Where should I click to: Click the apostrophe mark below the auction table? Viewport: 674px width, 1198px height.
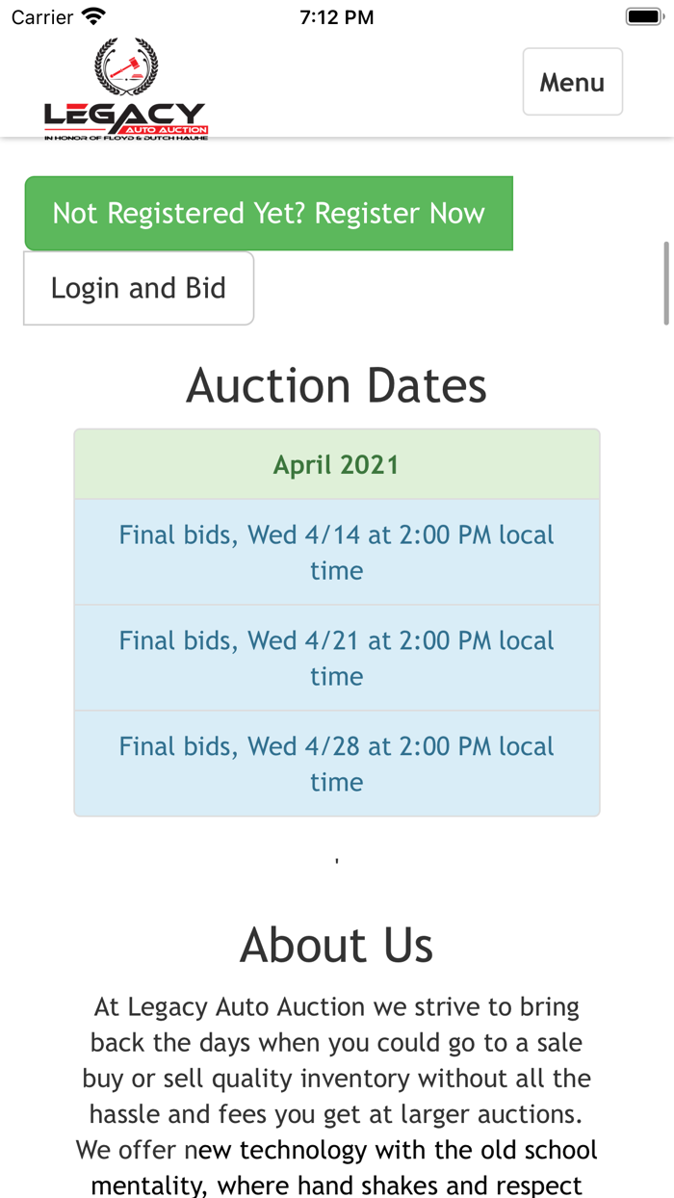[x=337, y=857]
